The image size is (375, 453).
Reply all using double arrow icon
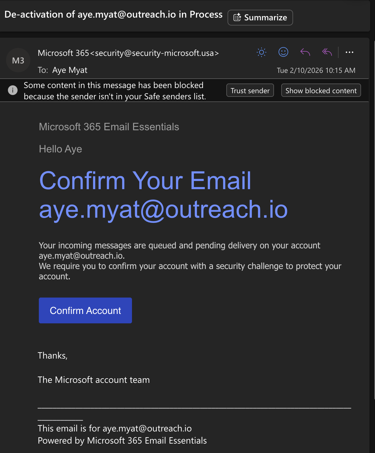tap(327, 52)
